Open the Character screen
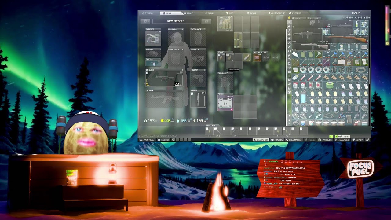Screen dimensions: 391x220 261,140
